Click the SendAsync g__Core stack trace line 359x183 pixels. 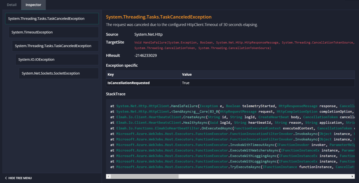click(232, 112)
